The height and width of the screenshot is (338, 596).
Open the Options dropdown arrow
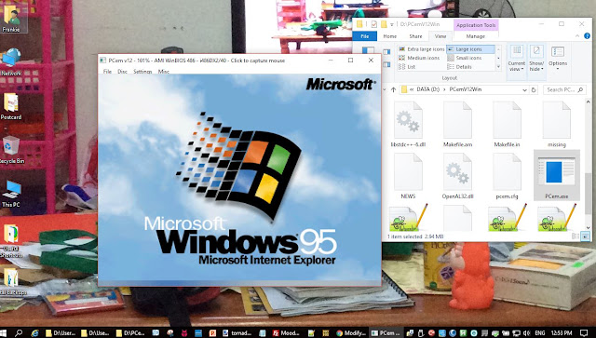click(558, 68)
